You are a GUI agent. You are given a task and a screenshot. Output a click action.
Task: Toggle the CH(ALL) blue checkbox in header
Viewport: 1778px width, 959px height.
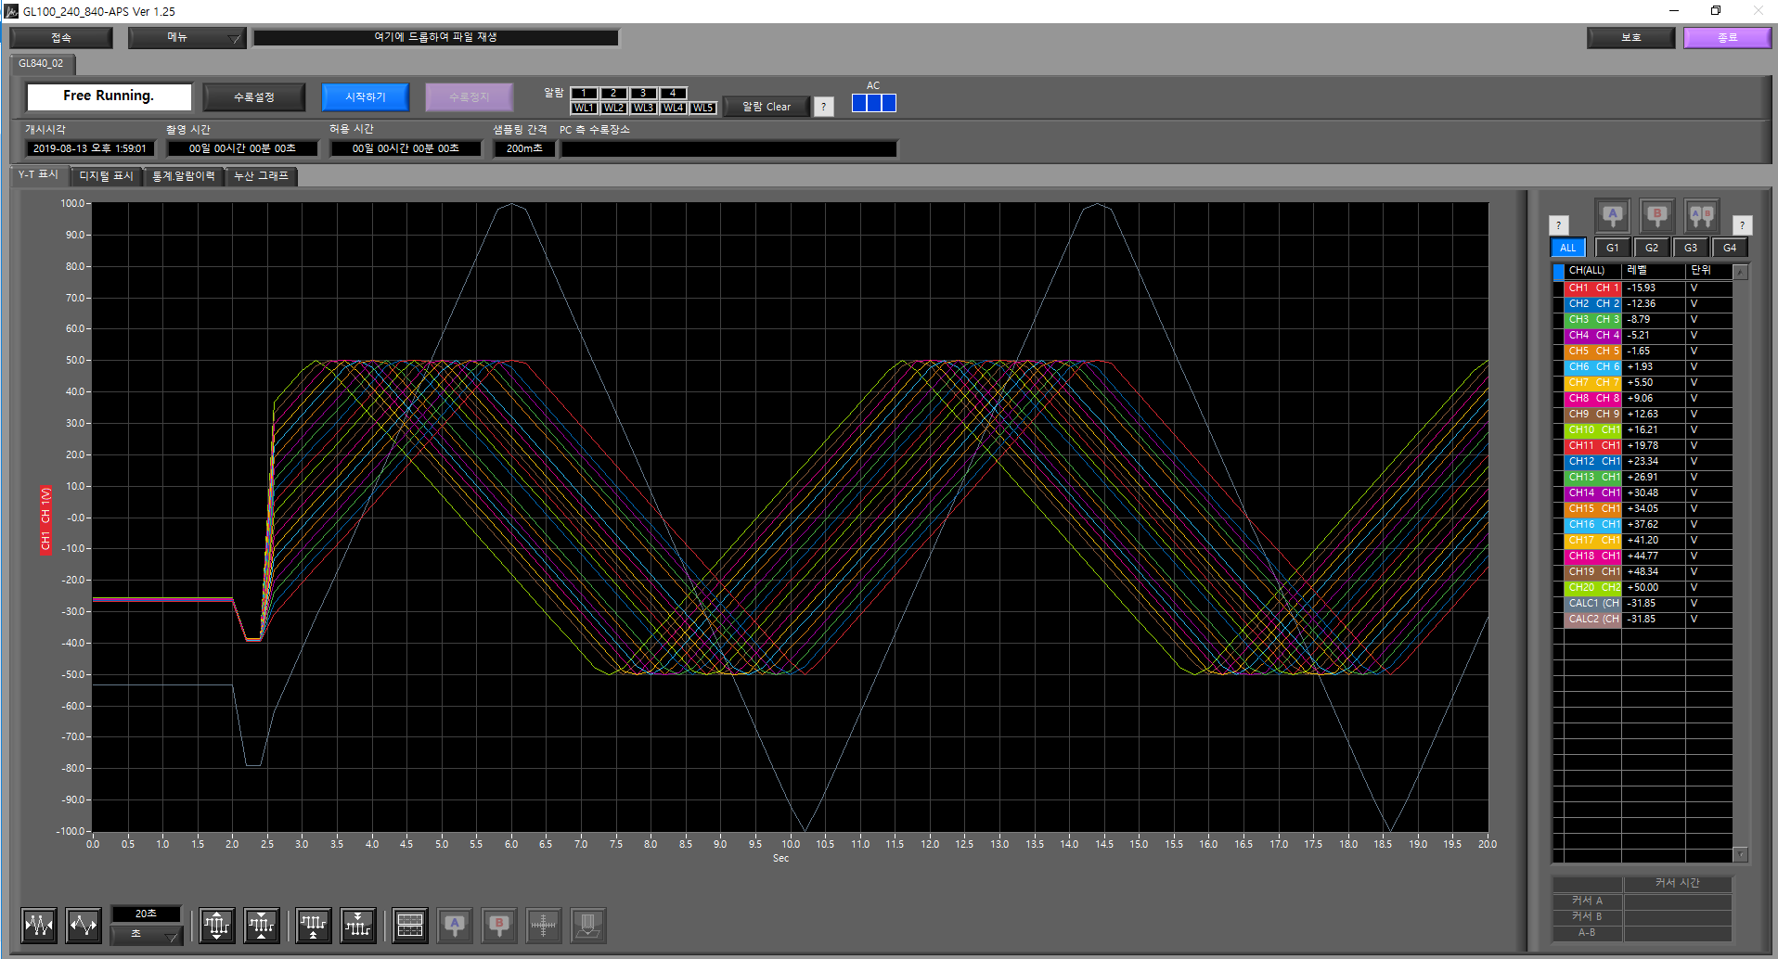(x=1558, y=272)
